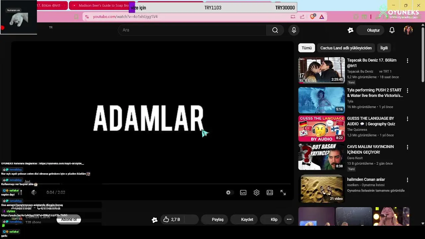This screenshot has width=425, height=239.
Task: Switch to theater mode
Action: pos(270,193)
